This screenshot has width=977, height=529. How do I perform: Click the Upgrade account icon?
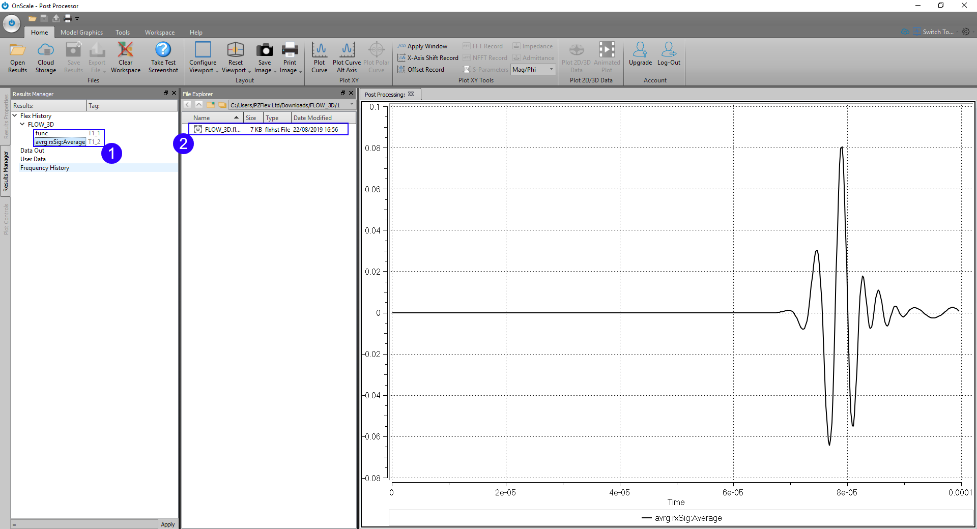640,50
